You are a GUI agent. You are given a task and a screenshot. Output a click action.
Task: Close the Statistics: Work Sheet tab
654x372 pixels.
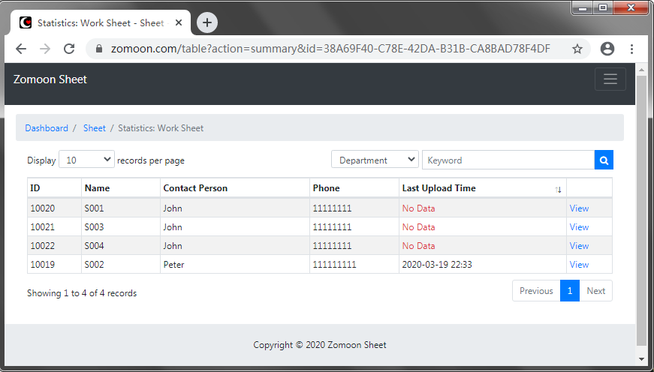pyautogui.click(x=179, y=22)
